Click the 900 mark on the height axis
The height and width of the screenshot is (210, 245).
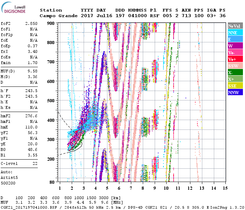pyautogui.click(x=52, y=23)
